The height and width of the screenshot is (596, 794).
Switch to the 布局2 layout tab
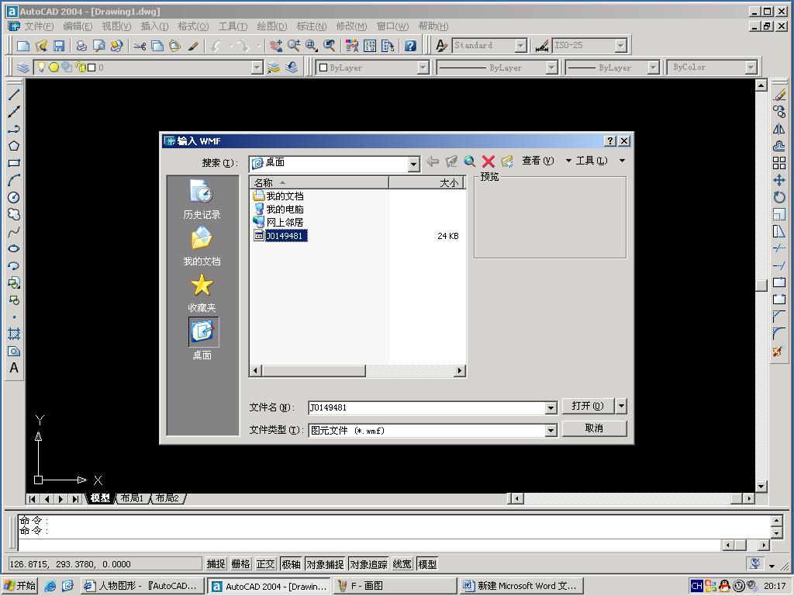click(167, 498)
